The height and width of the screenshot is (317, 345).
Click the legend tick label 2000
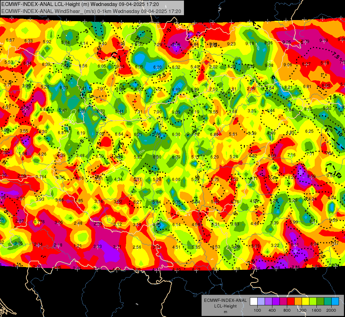point(331,310)
